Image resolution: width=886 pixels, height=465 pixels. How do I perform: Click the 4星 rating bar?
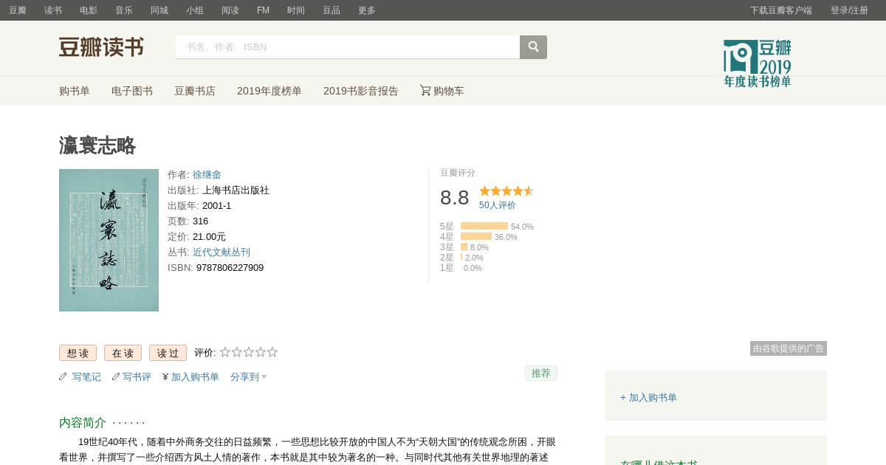pyautogui.click(x=476, y=236)
